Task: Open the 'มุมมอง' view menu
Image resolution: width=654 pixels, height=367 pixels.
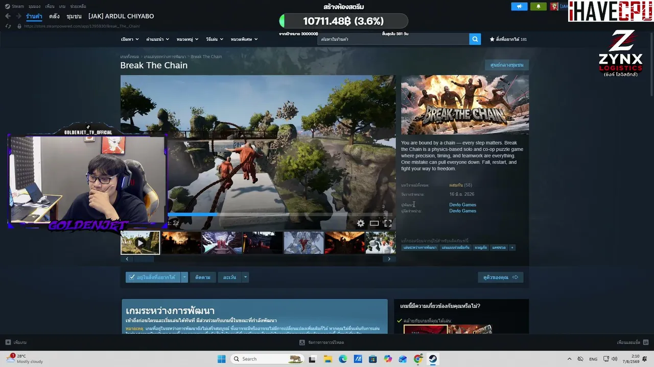Action: point(34,7)
